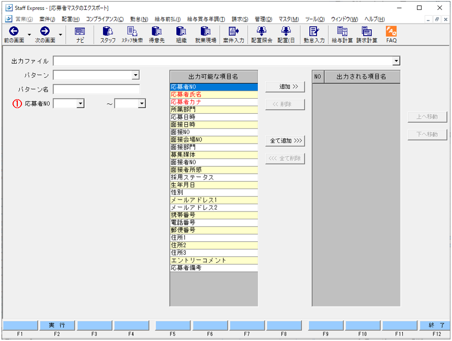Image resolution: width=452 pixels, height=341 pixels.
Task: Open the スタッフ toolbar icon
Action: [x=108, y=34]
